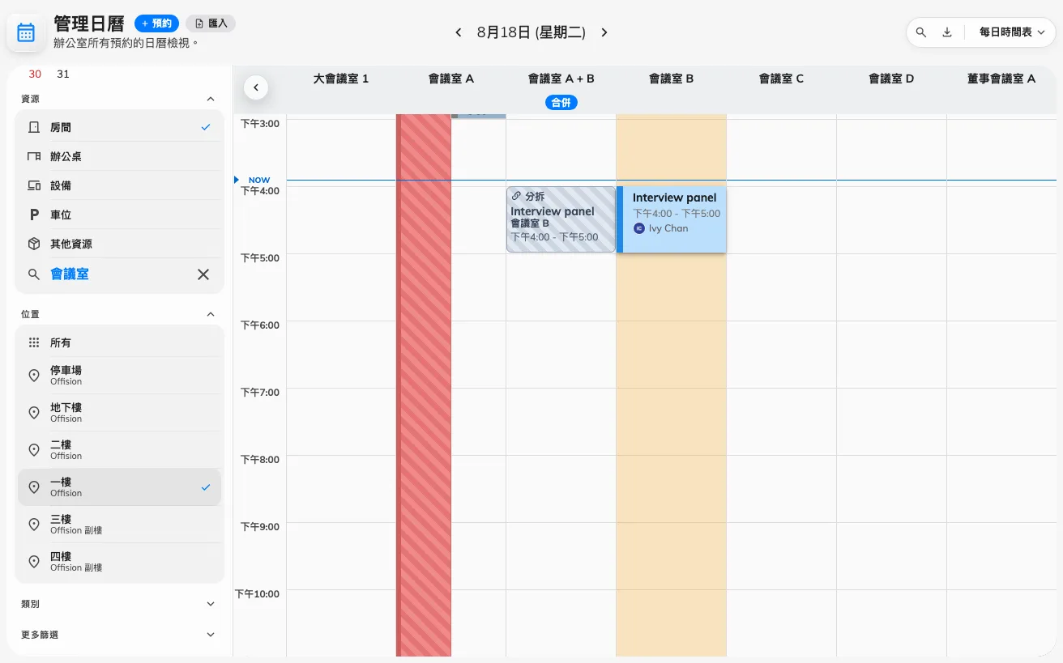1063x663 pixels.
Task: Click the room icon beside 房間
Action: tap(34, 127)
